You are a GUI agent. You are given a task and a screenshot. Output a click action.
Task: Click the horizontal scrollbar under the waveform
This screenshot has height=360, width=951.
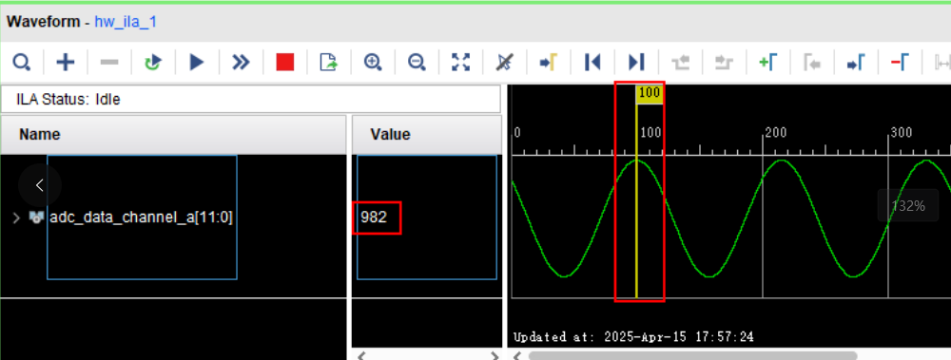(692, 355)
